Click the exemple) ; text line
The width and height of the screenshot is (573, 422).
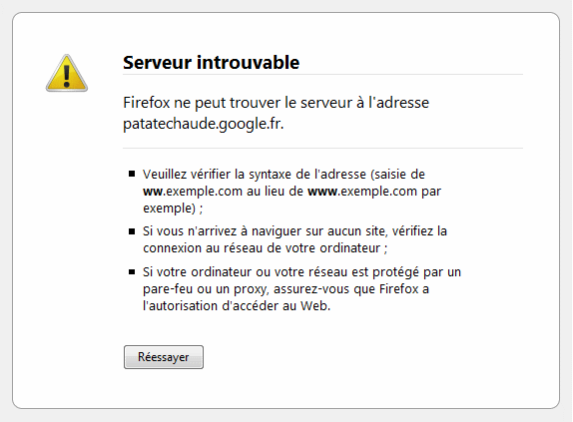pyautogui.click(x=173, y=209)
